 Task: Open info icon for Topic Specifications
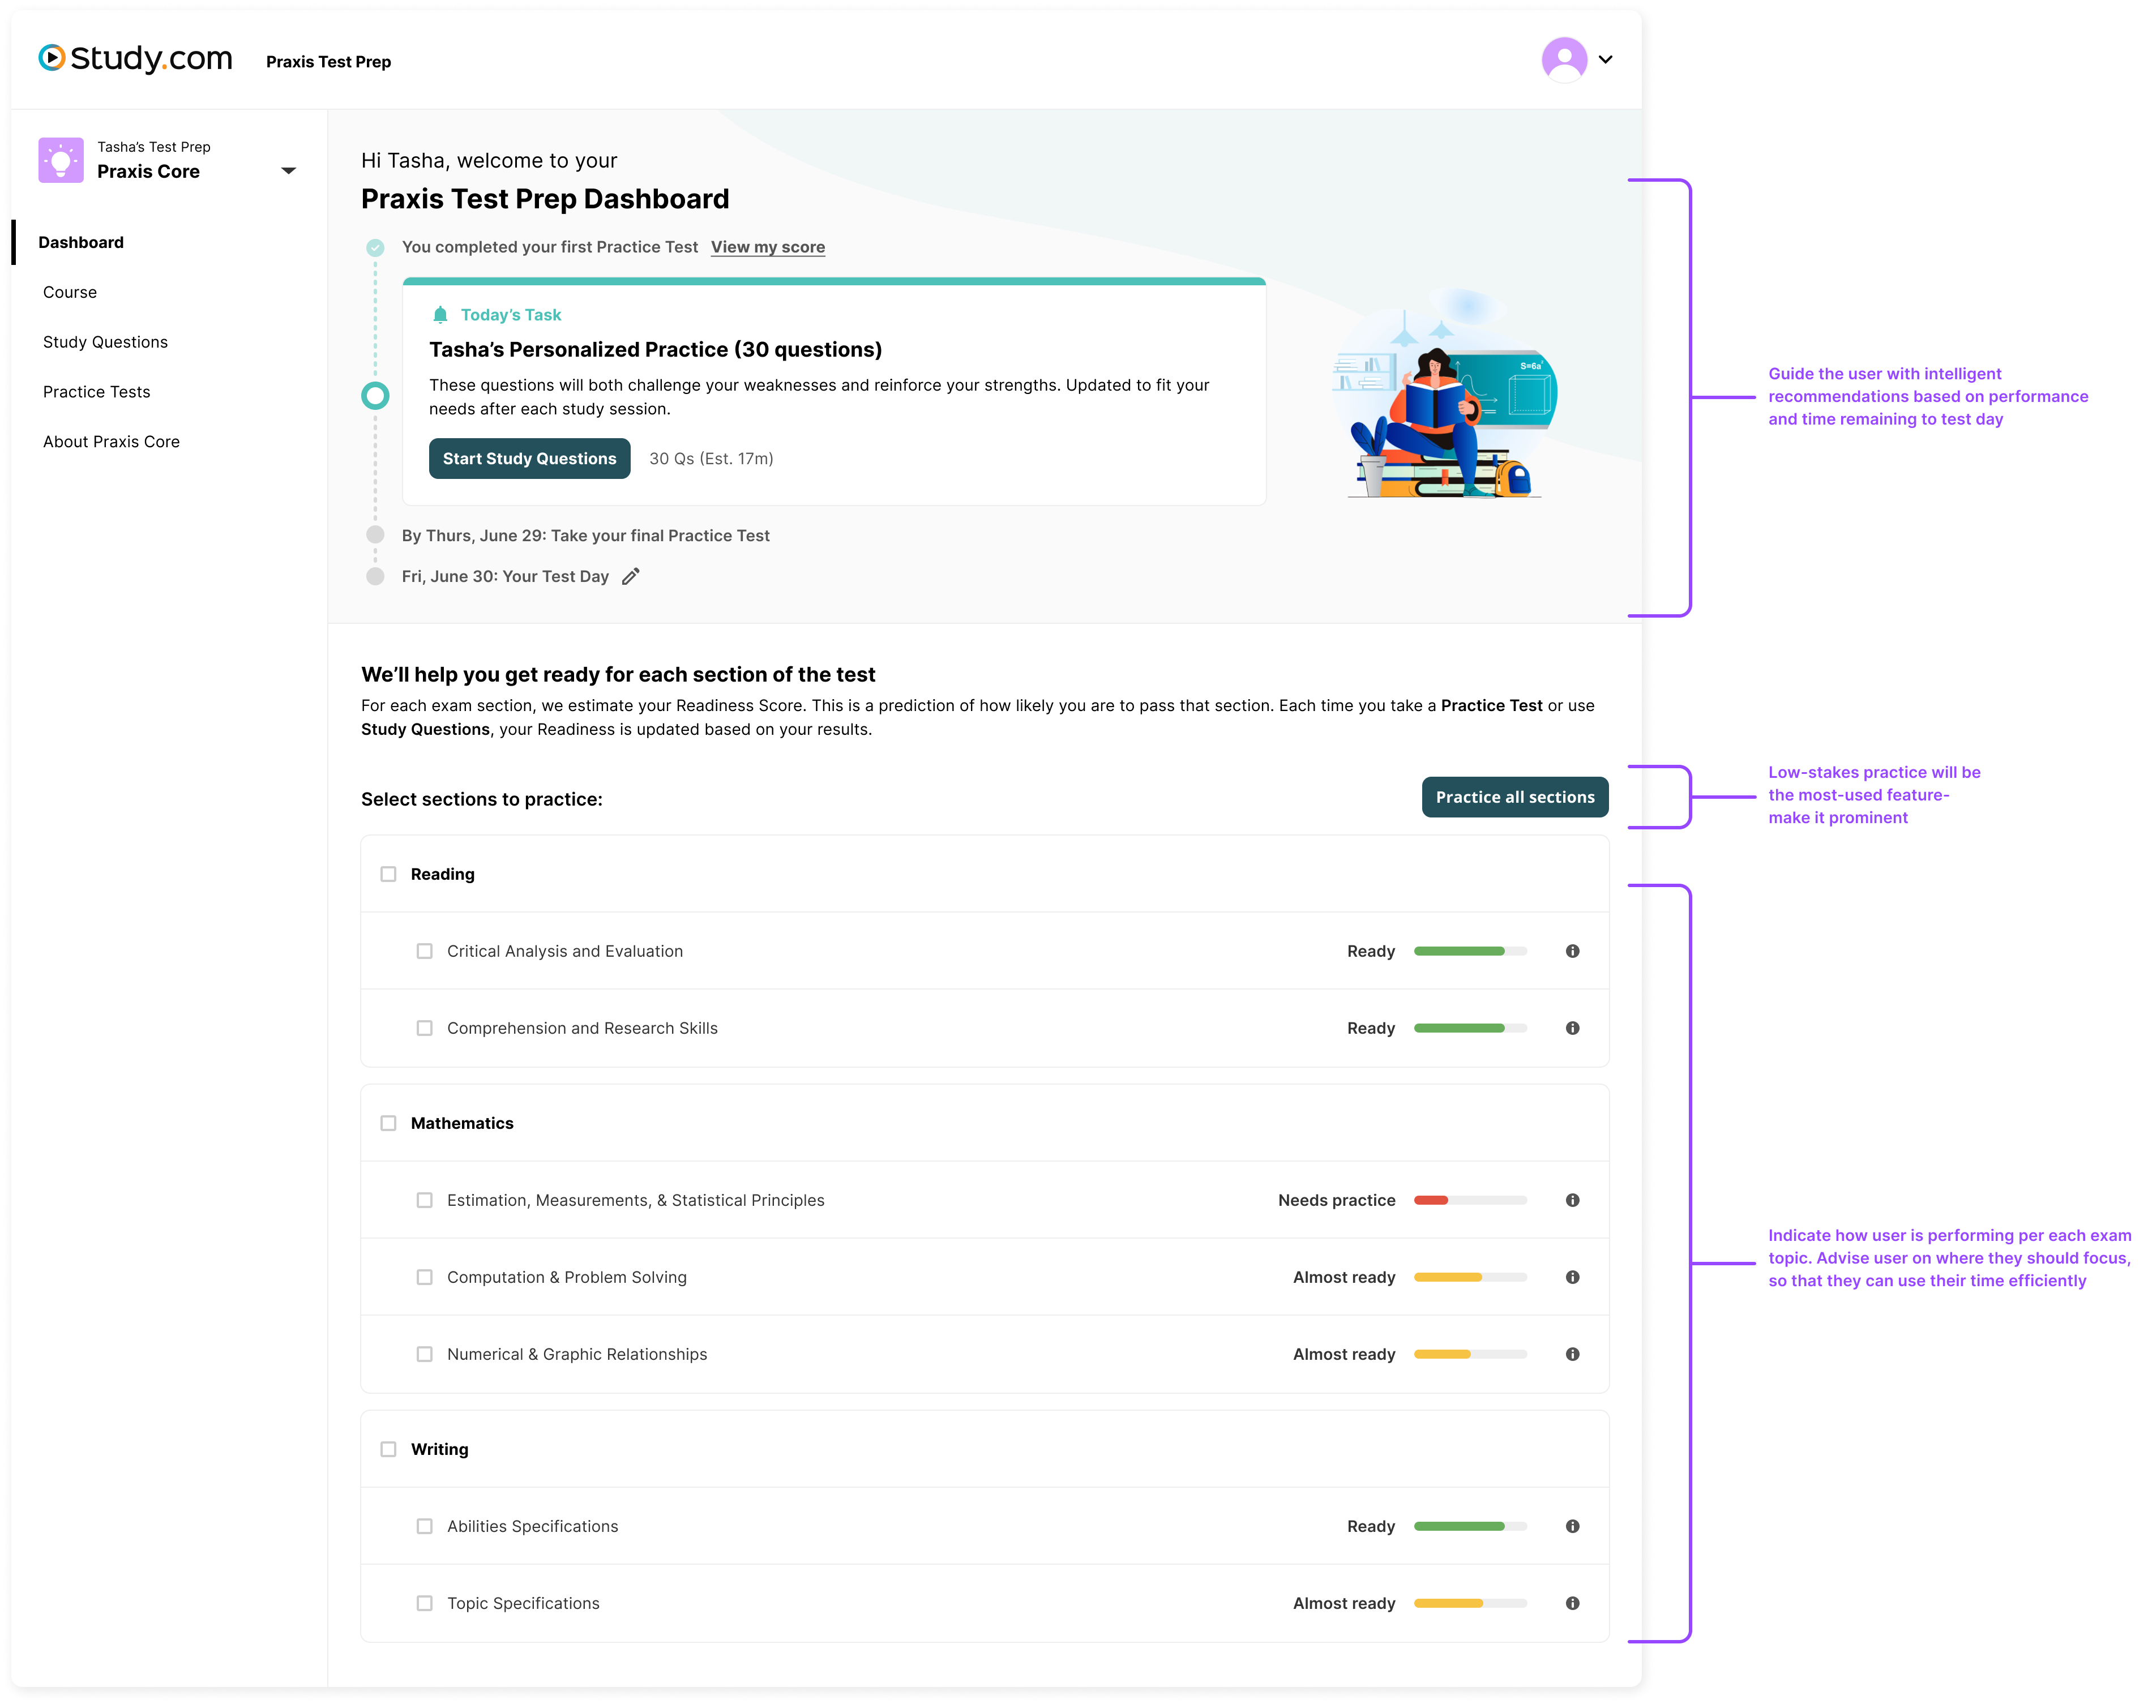point(1572,1602)
